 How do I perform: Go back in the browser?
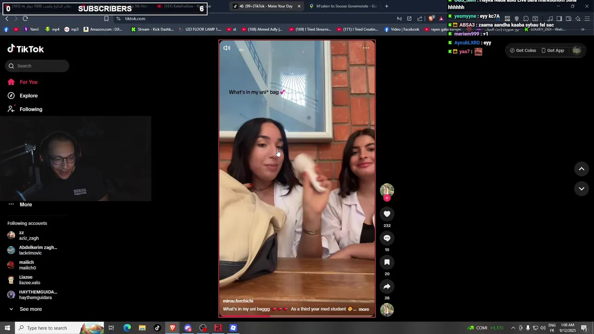(6, 19)
